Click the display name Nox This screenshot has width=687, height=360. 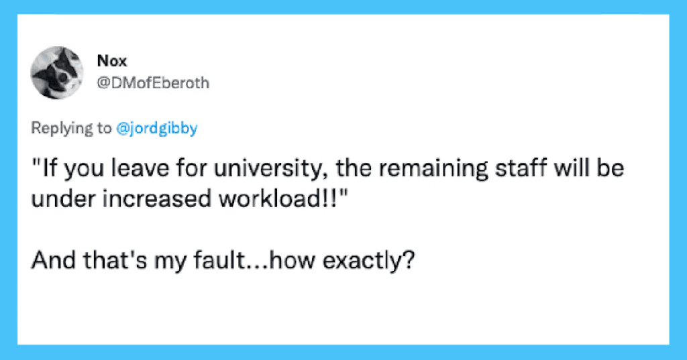click(x=112, y=61)
